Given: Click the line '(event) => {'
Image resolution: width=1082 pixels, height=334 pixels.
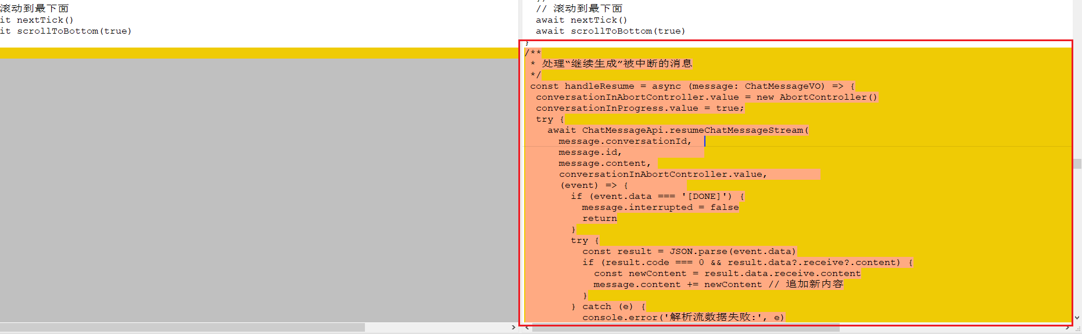Looking at the screenshot, I should click(x=594, y=185).
